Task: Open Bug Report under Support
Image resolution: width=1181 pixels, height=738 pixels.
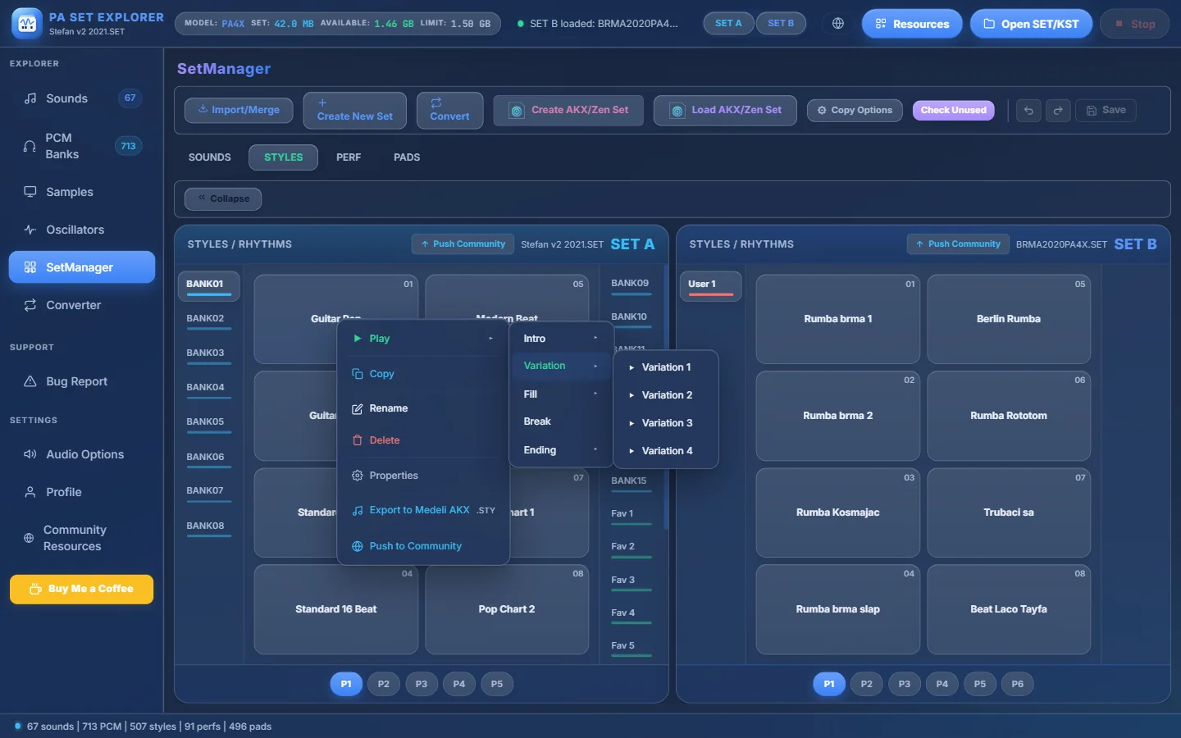Action: 82,381
